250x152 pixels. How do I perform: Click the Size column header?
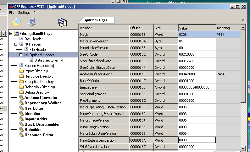pos(166,28)
